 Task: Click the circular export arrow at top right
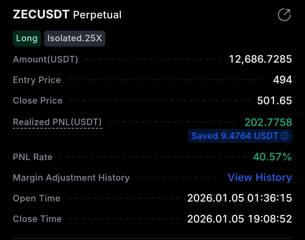(x=284, y=14)
